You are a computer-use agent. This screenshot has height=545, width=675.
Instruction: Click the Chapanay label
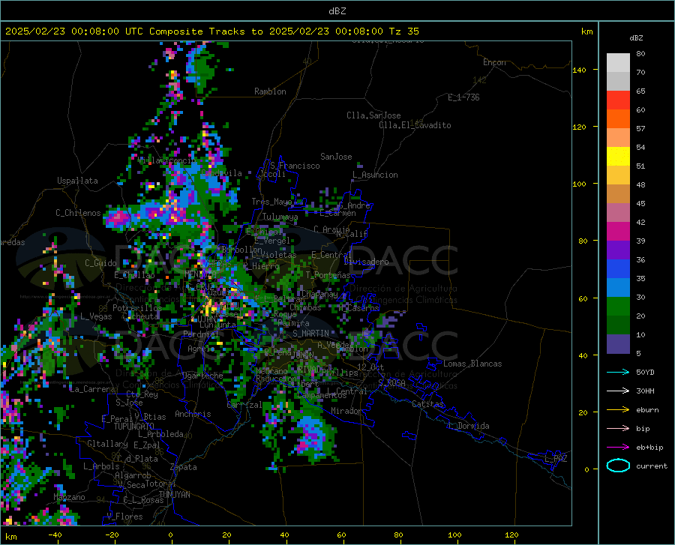[319, 294]
